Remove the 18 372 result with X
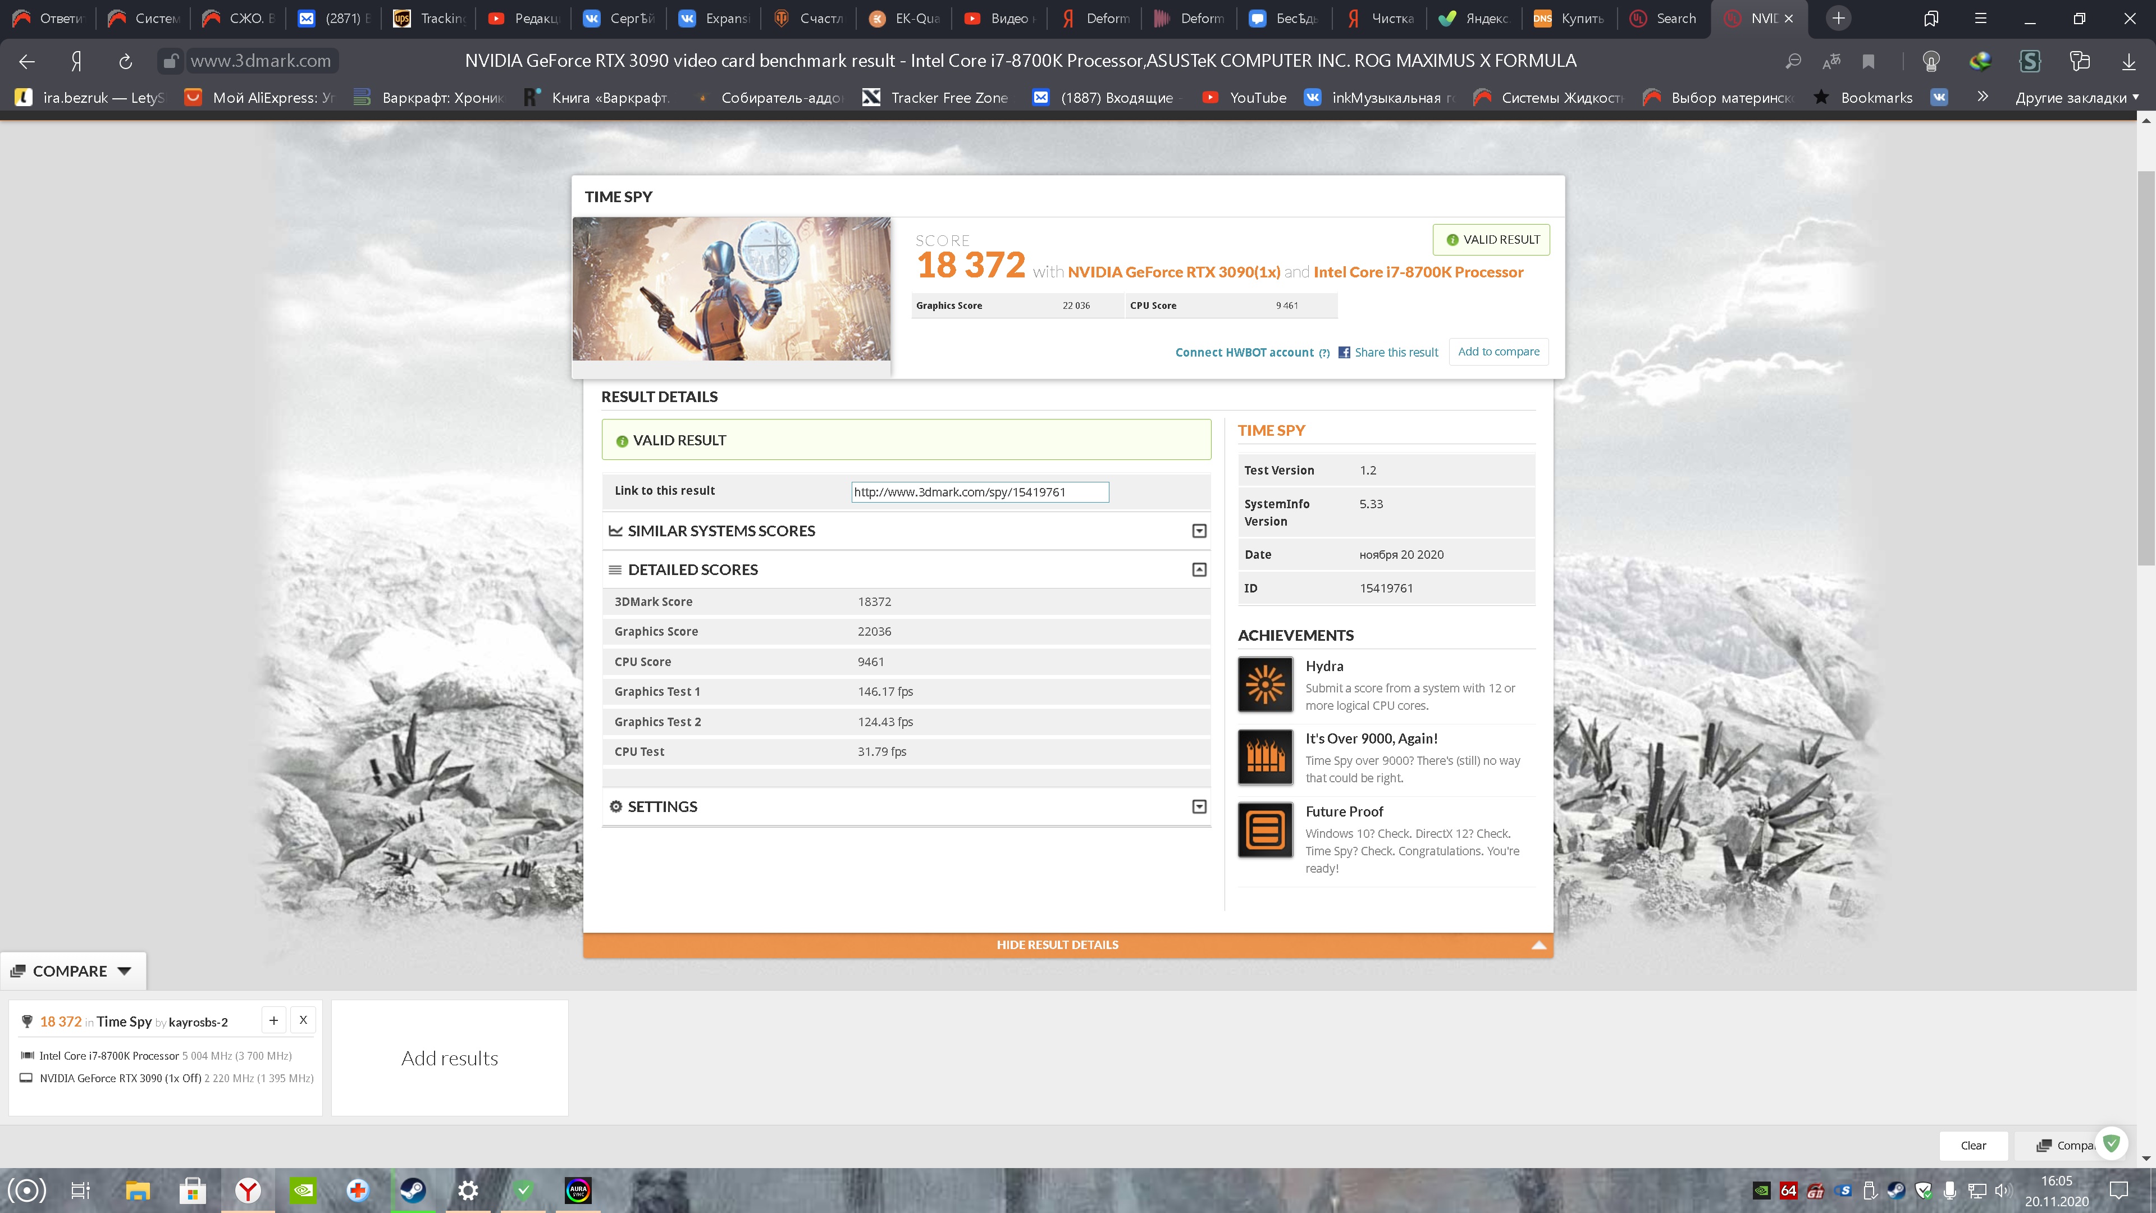The image size is (2156, 1213). [303, 1020]
